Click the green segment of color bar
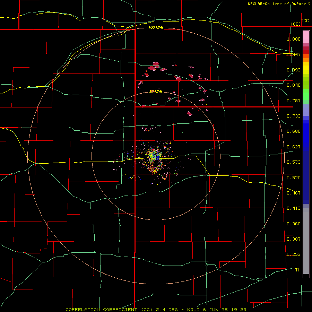 point(306,95)
